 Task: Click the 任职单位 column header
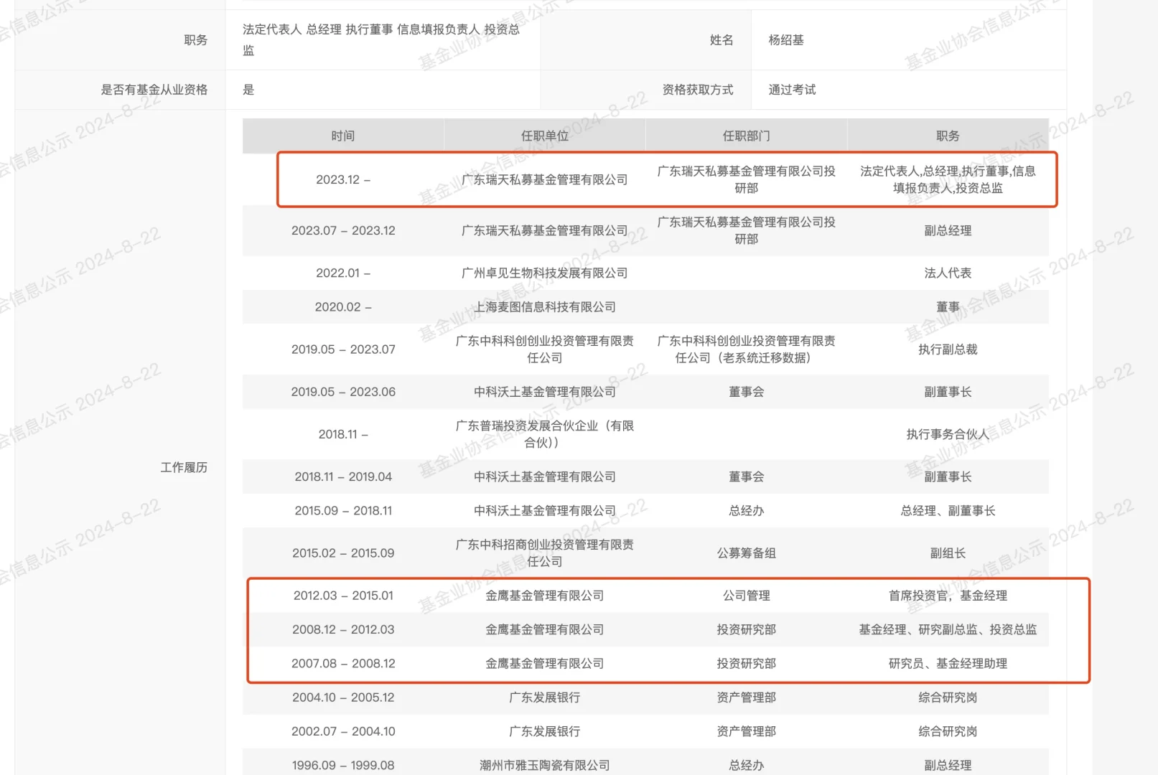[545, 136]
